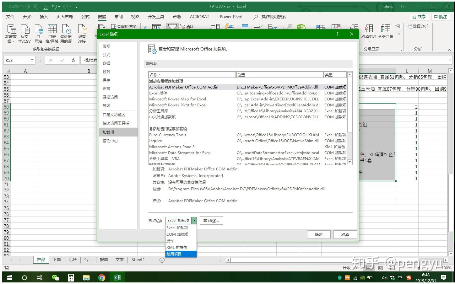The height and width of the screenshot is (284, 455).
Task: Switch to the 文件 ribbon tab
Action: (10, 17)
